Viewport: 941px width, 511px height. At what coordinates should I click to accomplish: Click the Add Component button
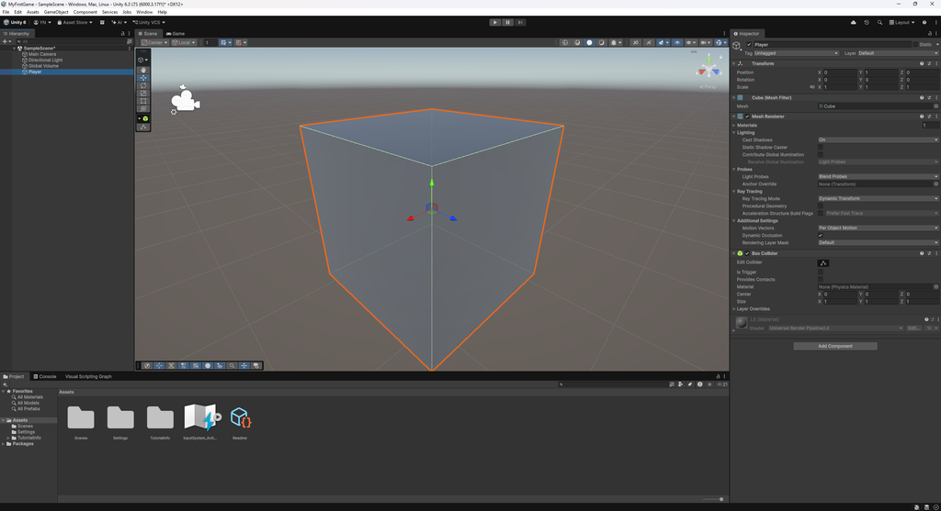coord(834,346)
